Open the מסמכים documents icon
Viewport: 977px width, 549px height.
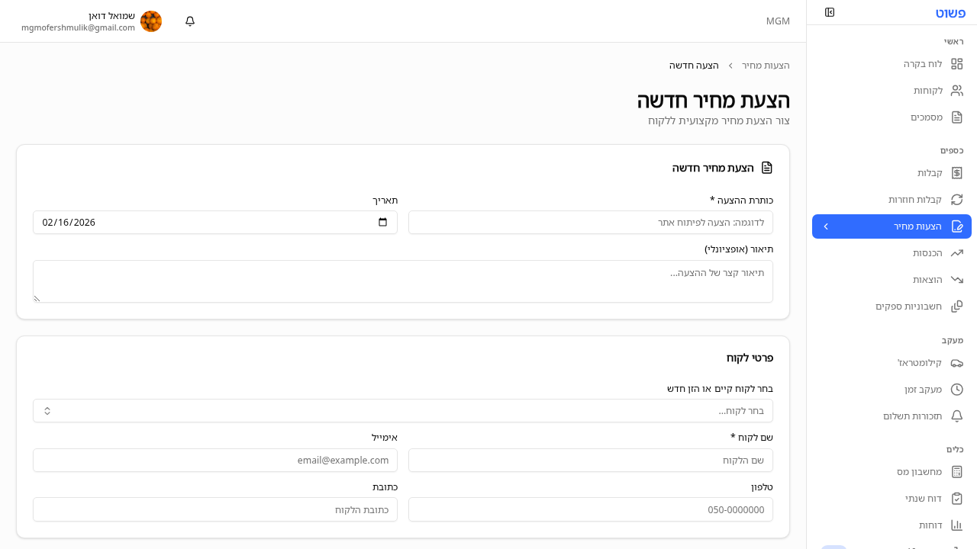tap(957, 117)
